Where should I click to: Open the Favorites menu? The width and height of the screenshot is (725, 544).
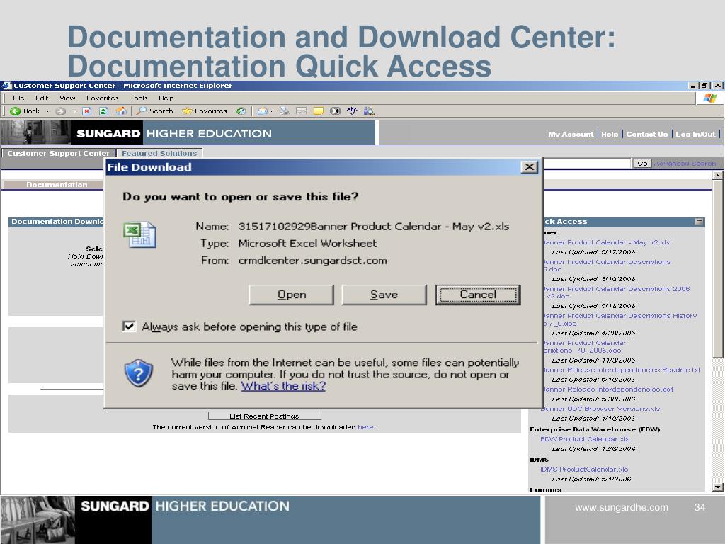coord(102,98)
